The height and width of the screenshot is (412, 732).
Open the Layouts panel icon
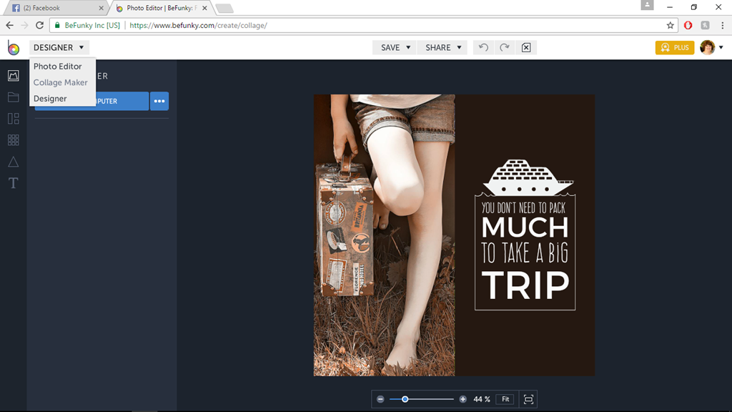click(x=13, y=119)
